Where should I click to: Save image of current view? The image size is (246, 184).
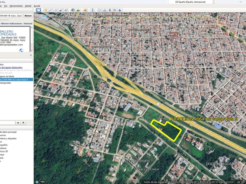click(x=110, y=10)
